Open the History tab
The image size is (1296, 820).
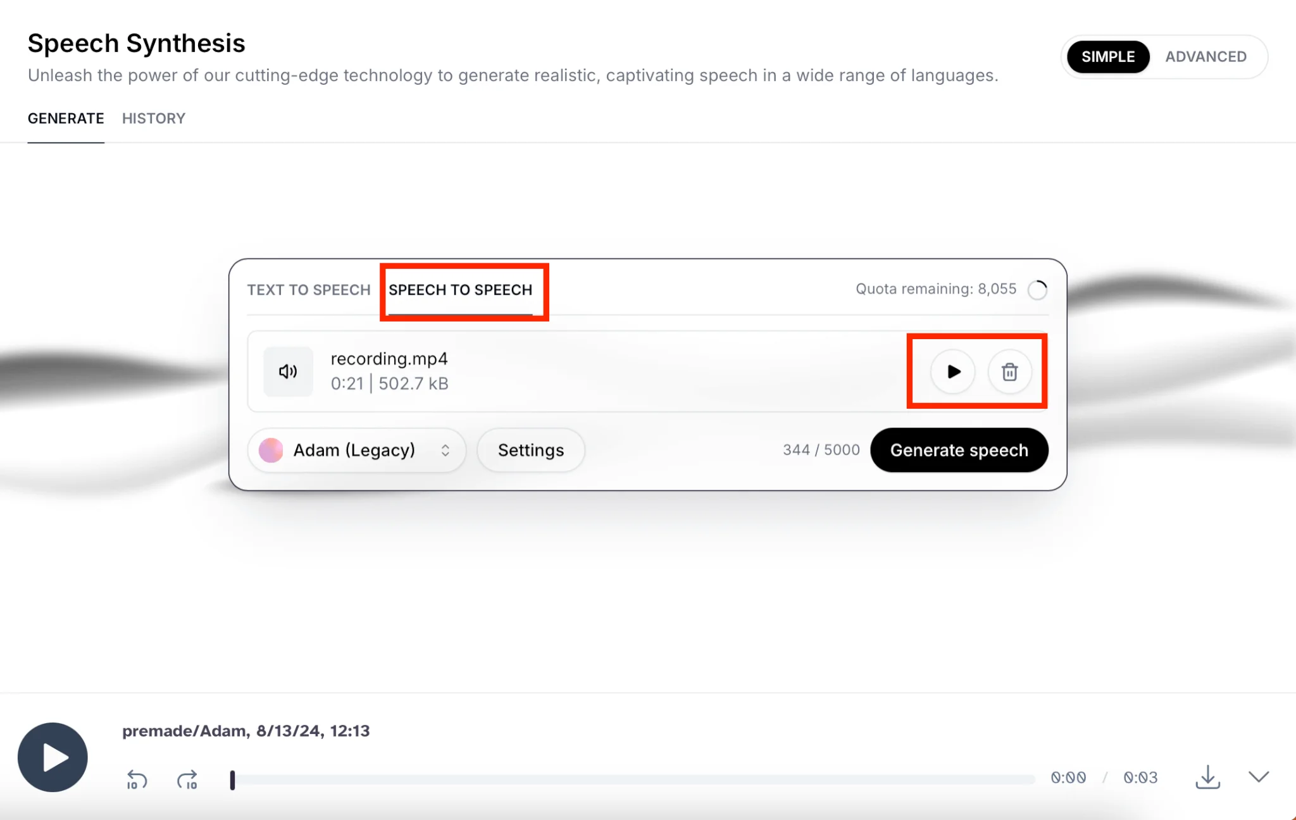click(154, 118)
